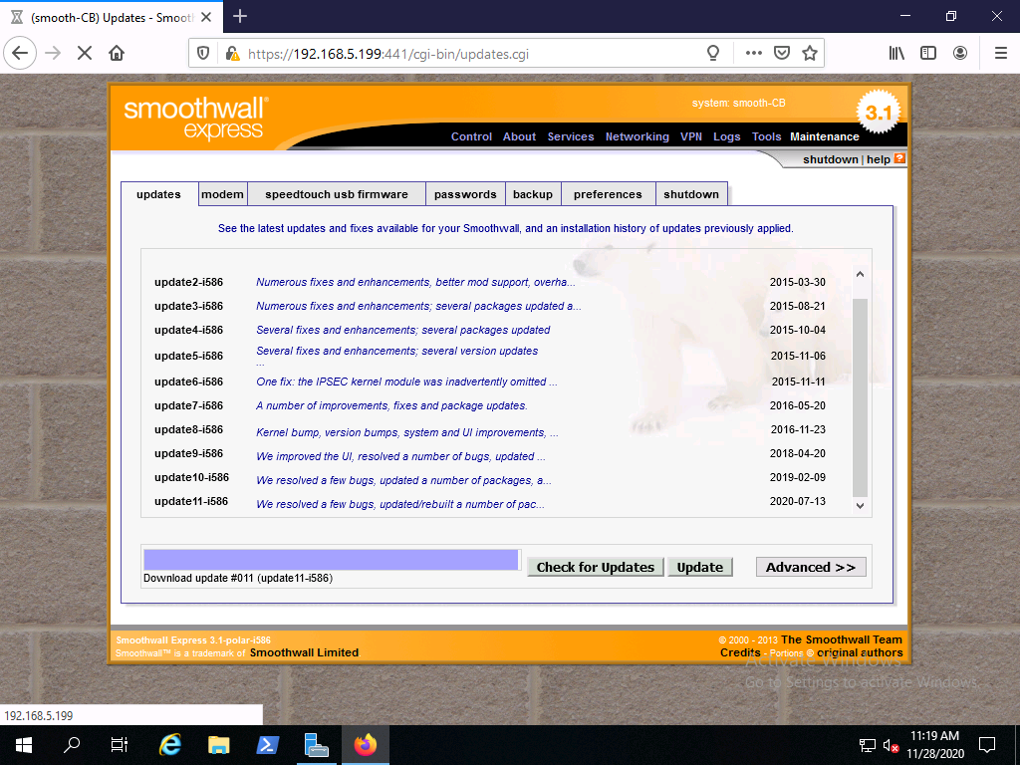Open the Windows Start menu
Image resolution: width=1020 pixels, height=765 pixels.
(x=24, y=745)
